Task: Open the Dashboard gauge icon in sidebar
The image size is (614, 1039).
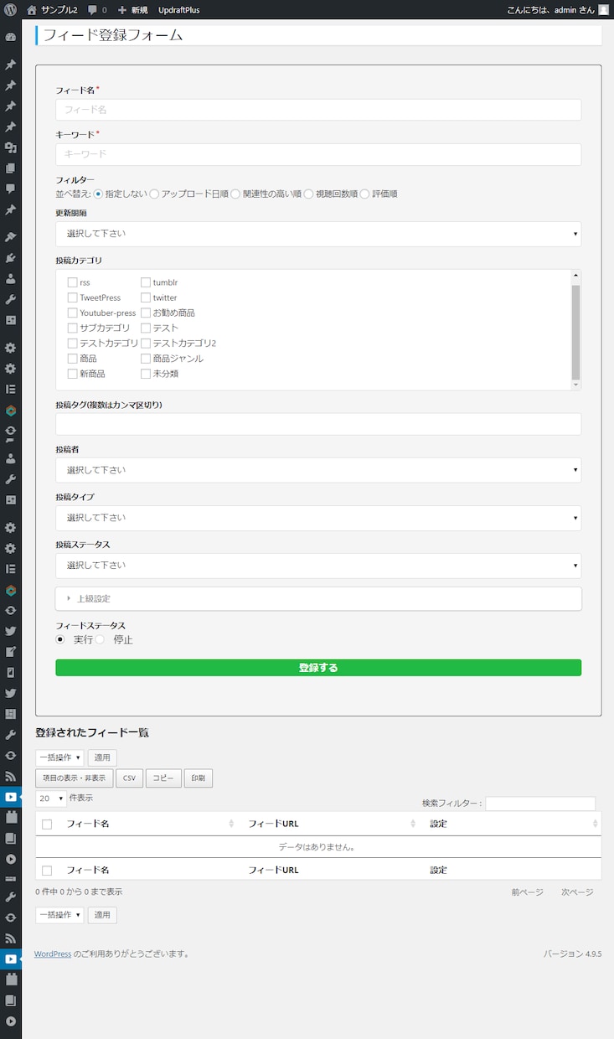Action: point(11,38)
